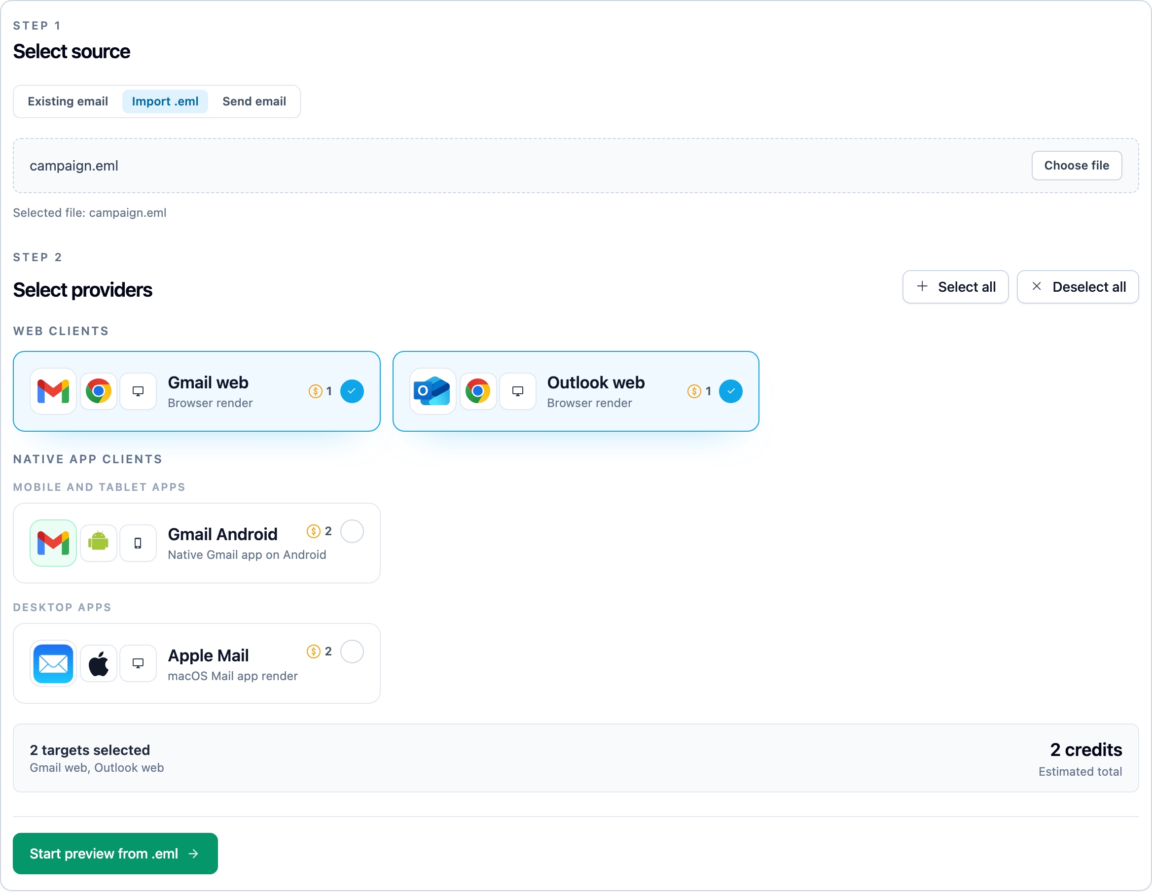Switch to the Import .eml tab
The height and width of the screenshot is (892, 1152).
[x=165, y=101]
